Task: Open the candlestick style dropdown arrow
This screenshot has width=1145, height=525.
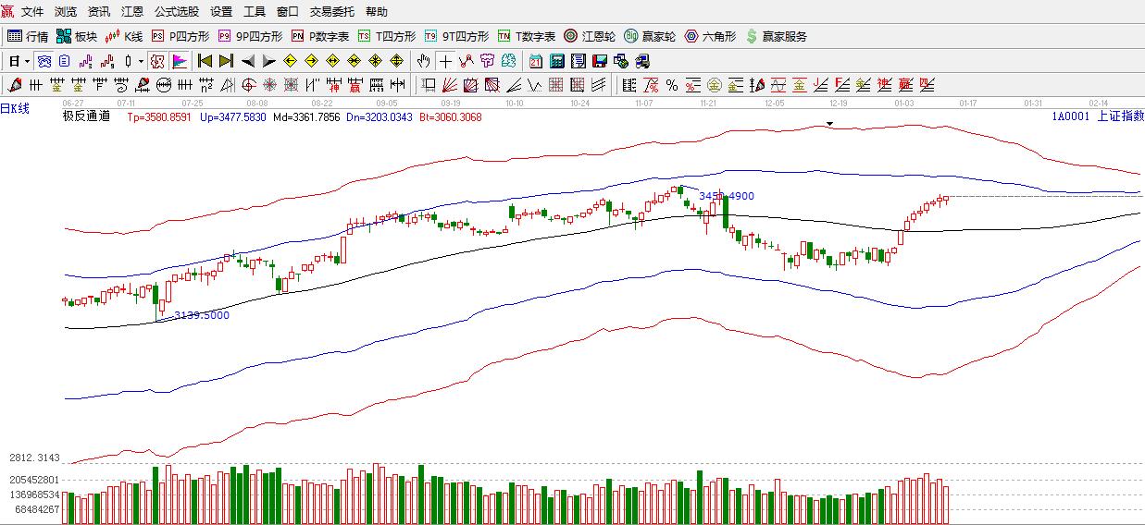Action: click(141, 62)
